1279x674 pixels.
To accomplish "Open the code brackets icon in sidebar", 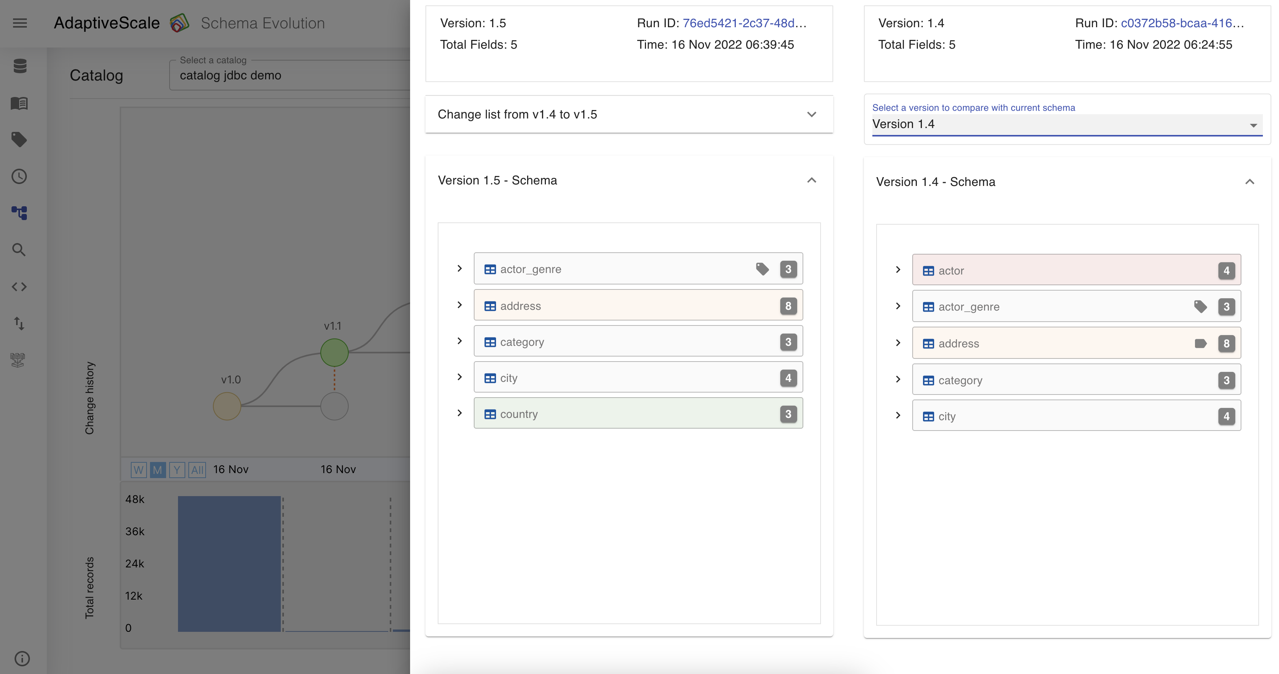I will click(19, 286).
